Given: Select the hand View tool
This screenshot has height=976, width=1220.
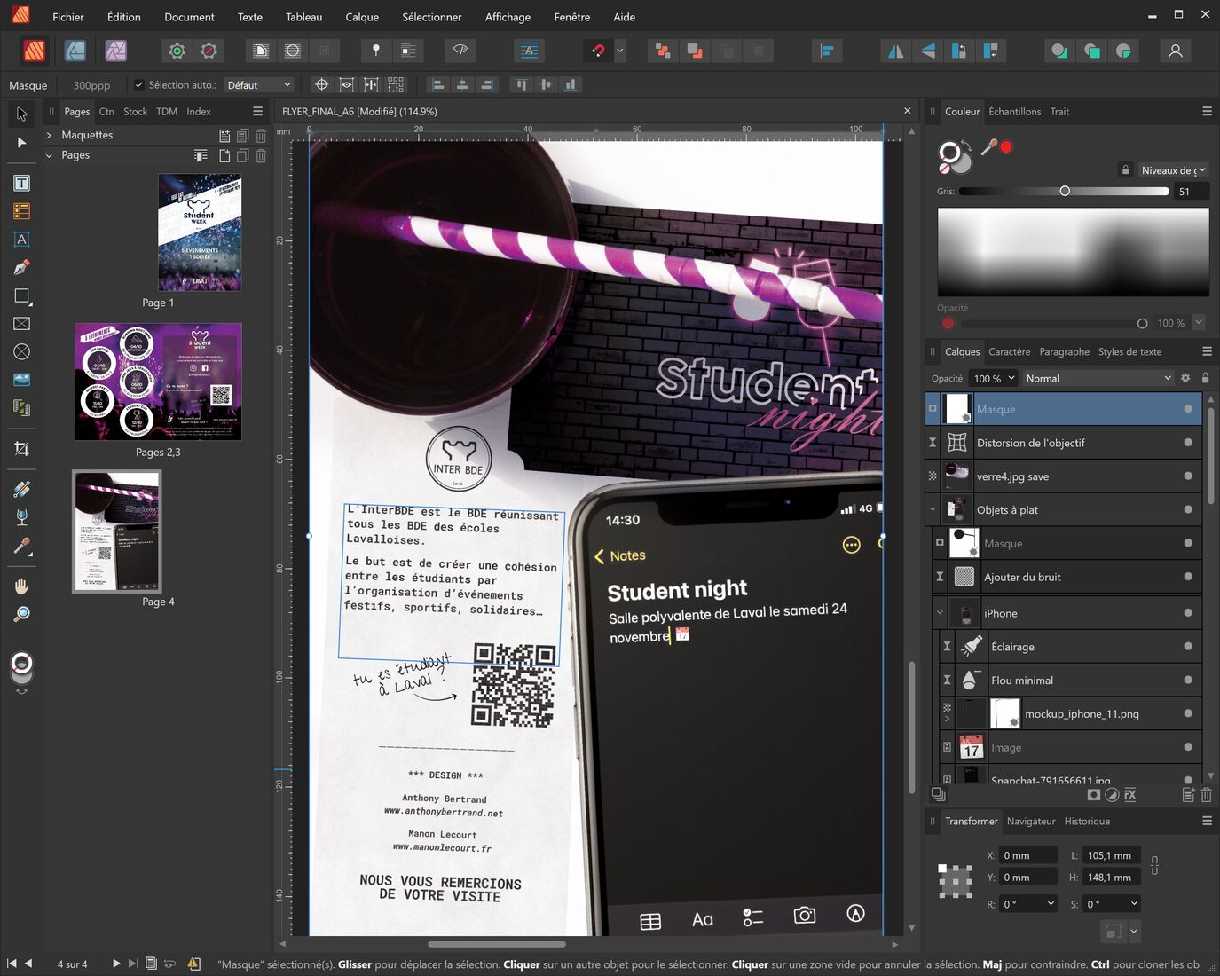Looking at the screenshot, I should coord(22,586).
